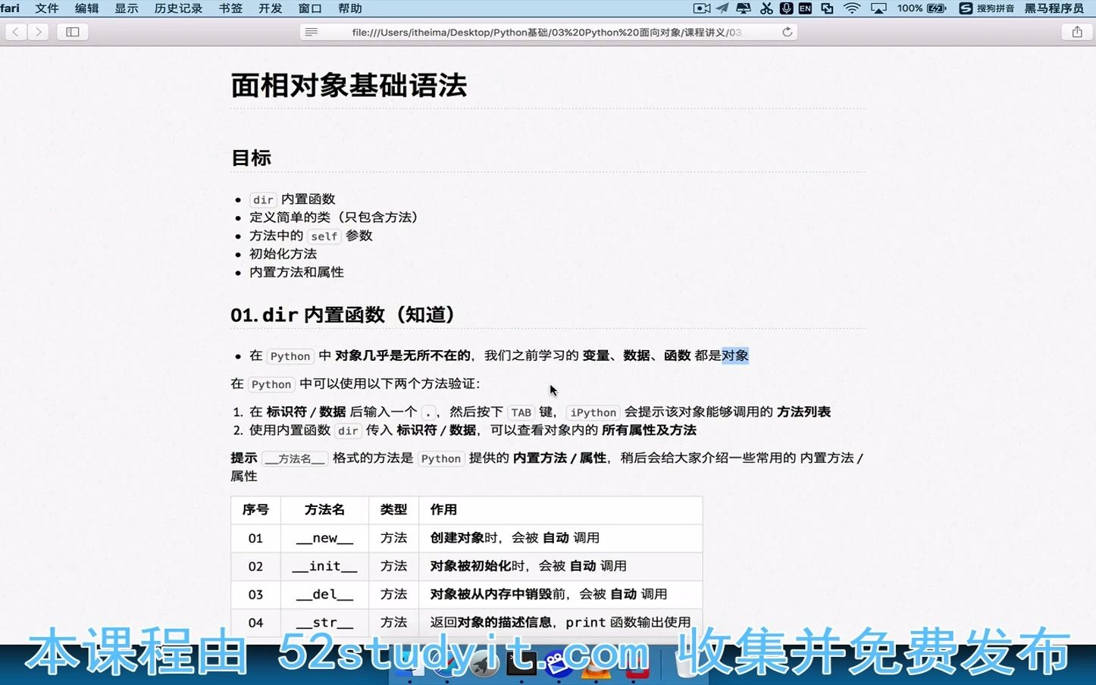Open the Reader view icon in the address bar

click(x=311, y=32)
